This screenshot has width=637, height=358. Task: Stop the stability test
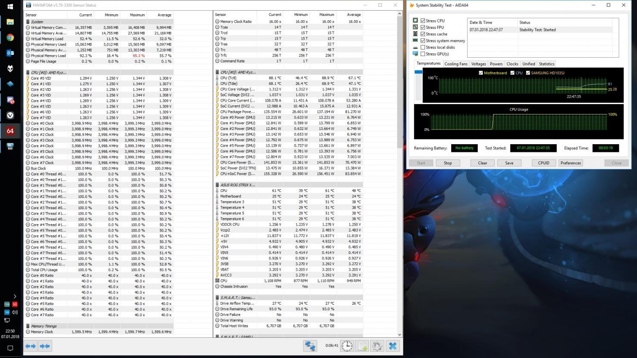(448, 163)
